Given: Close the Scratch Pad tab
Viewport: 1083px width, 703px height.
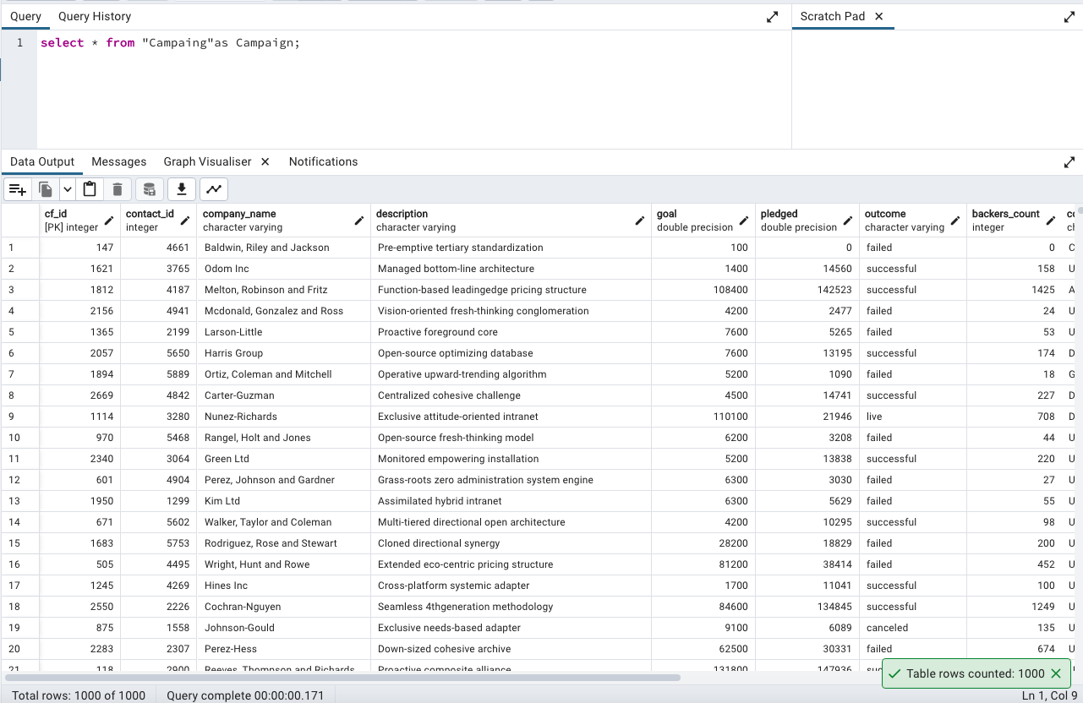Looking at the screenshot, I should [879, 16].
